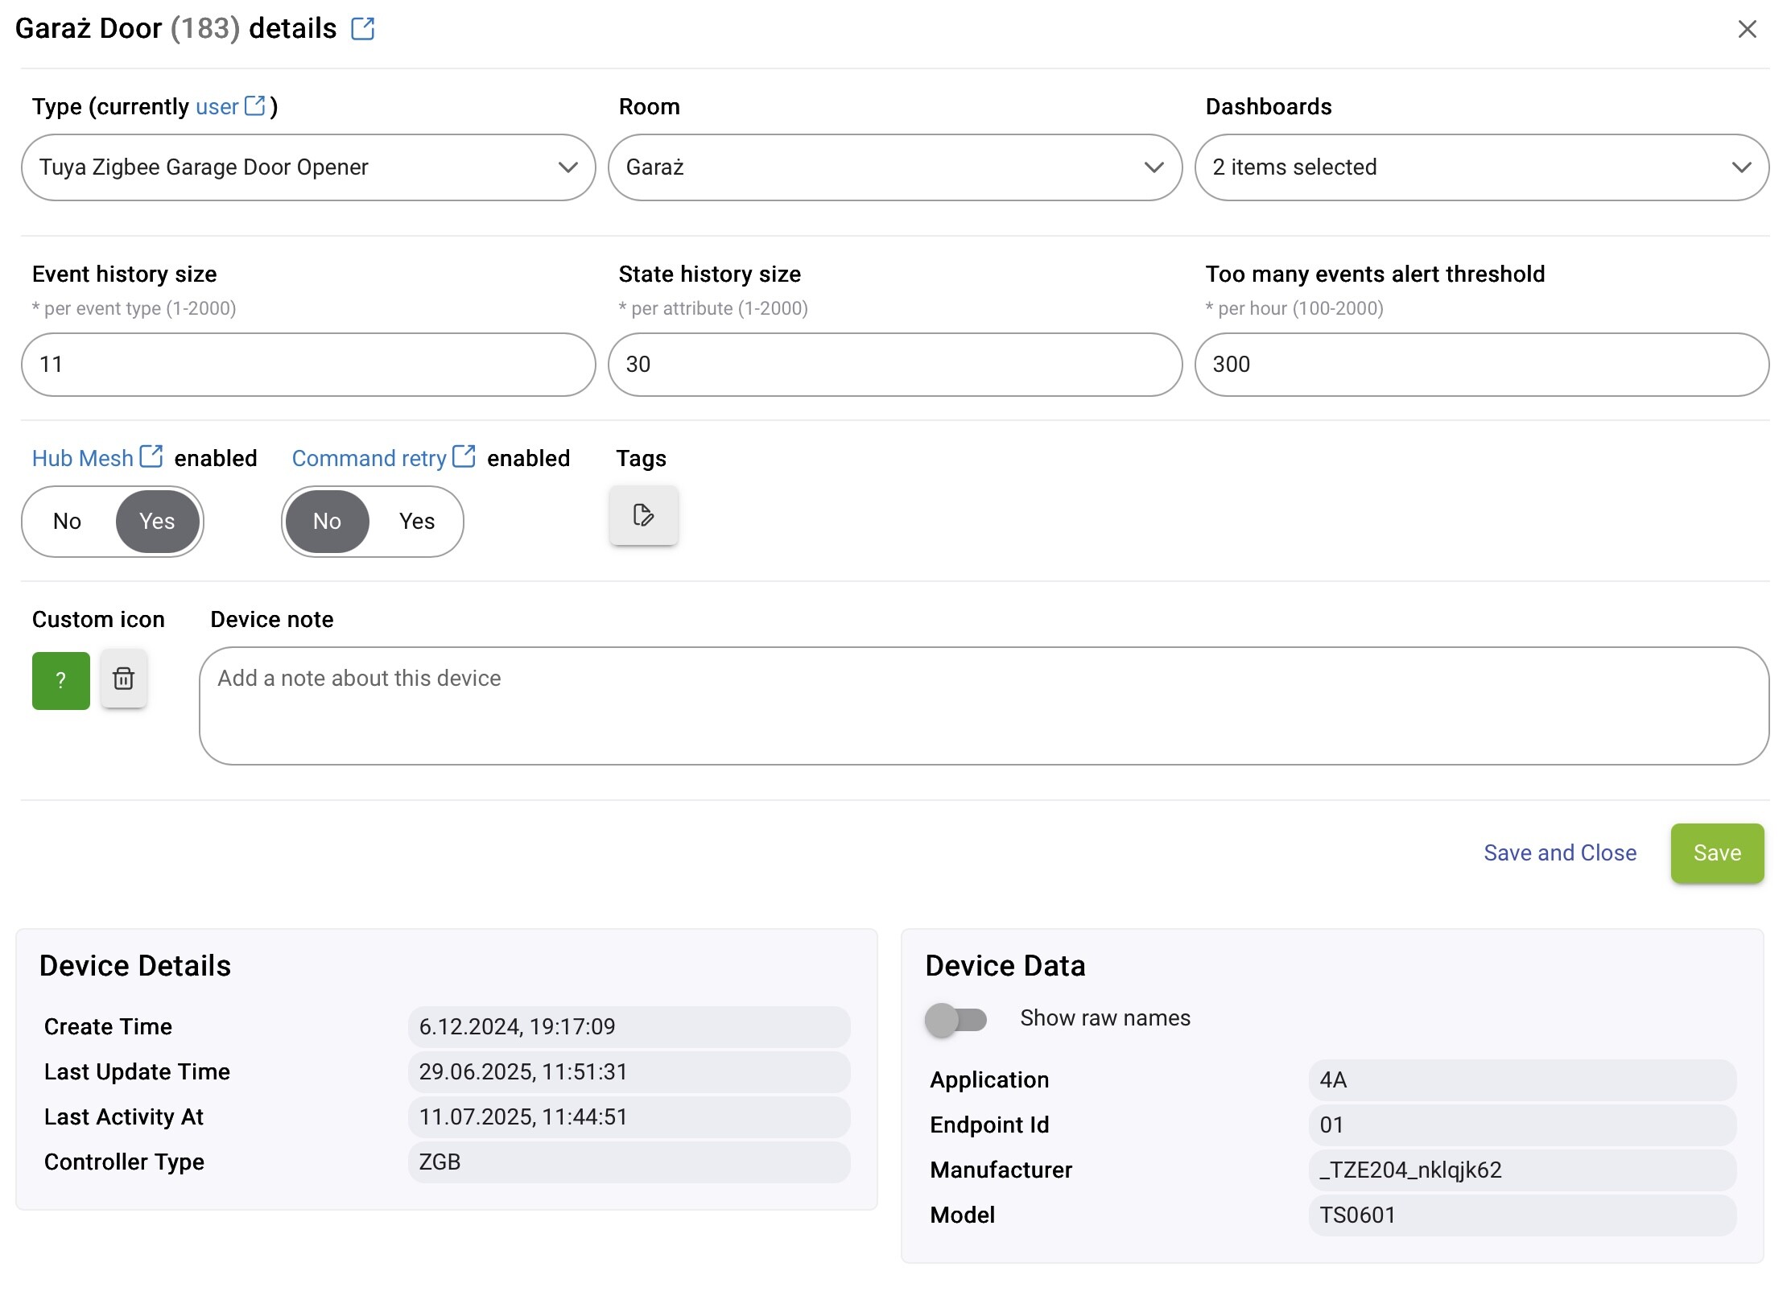Viewport: 1787px width, 1300px height.
Task: Open Hub Mesh external link icon
Action: point(151,456)
